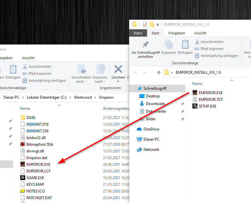Open Bilder in navigation pane
Image resolution: width=251 pixels, height=203 pixels.
click(151, 119)
